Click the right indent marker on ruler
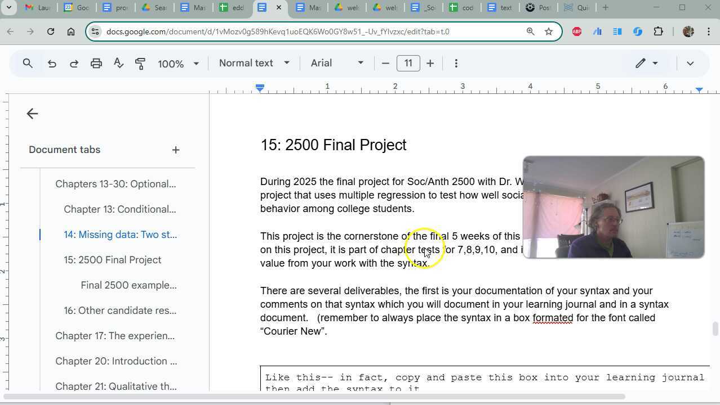Viewport: 720px width, 405px height. [x=699, y=89]
